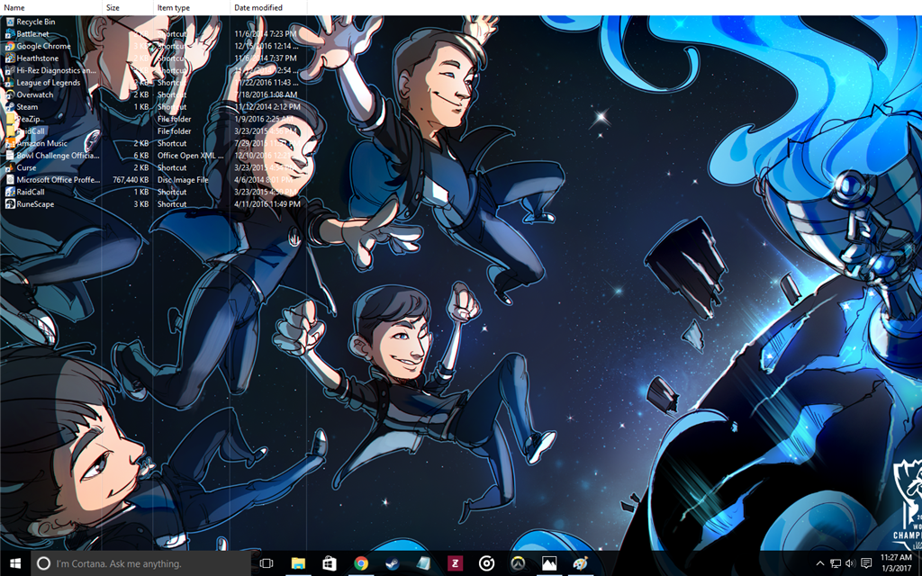Click Shortcut type in Amazon Music row
This screenshot has height=576, width=922.
(172, 143)
